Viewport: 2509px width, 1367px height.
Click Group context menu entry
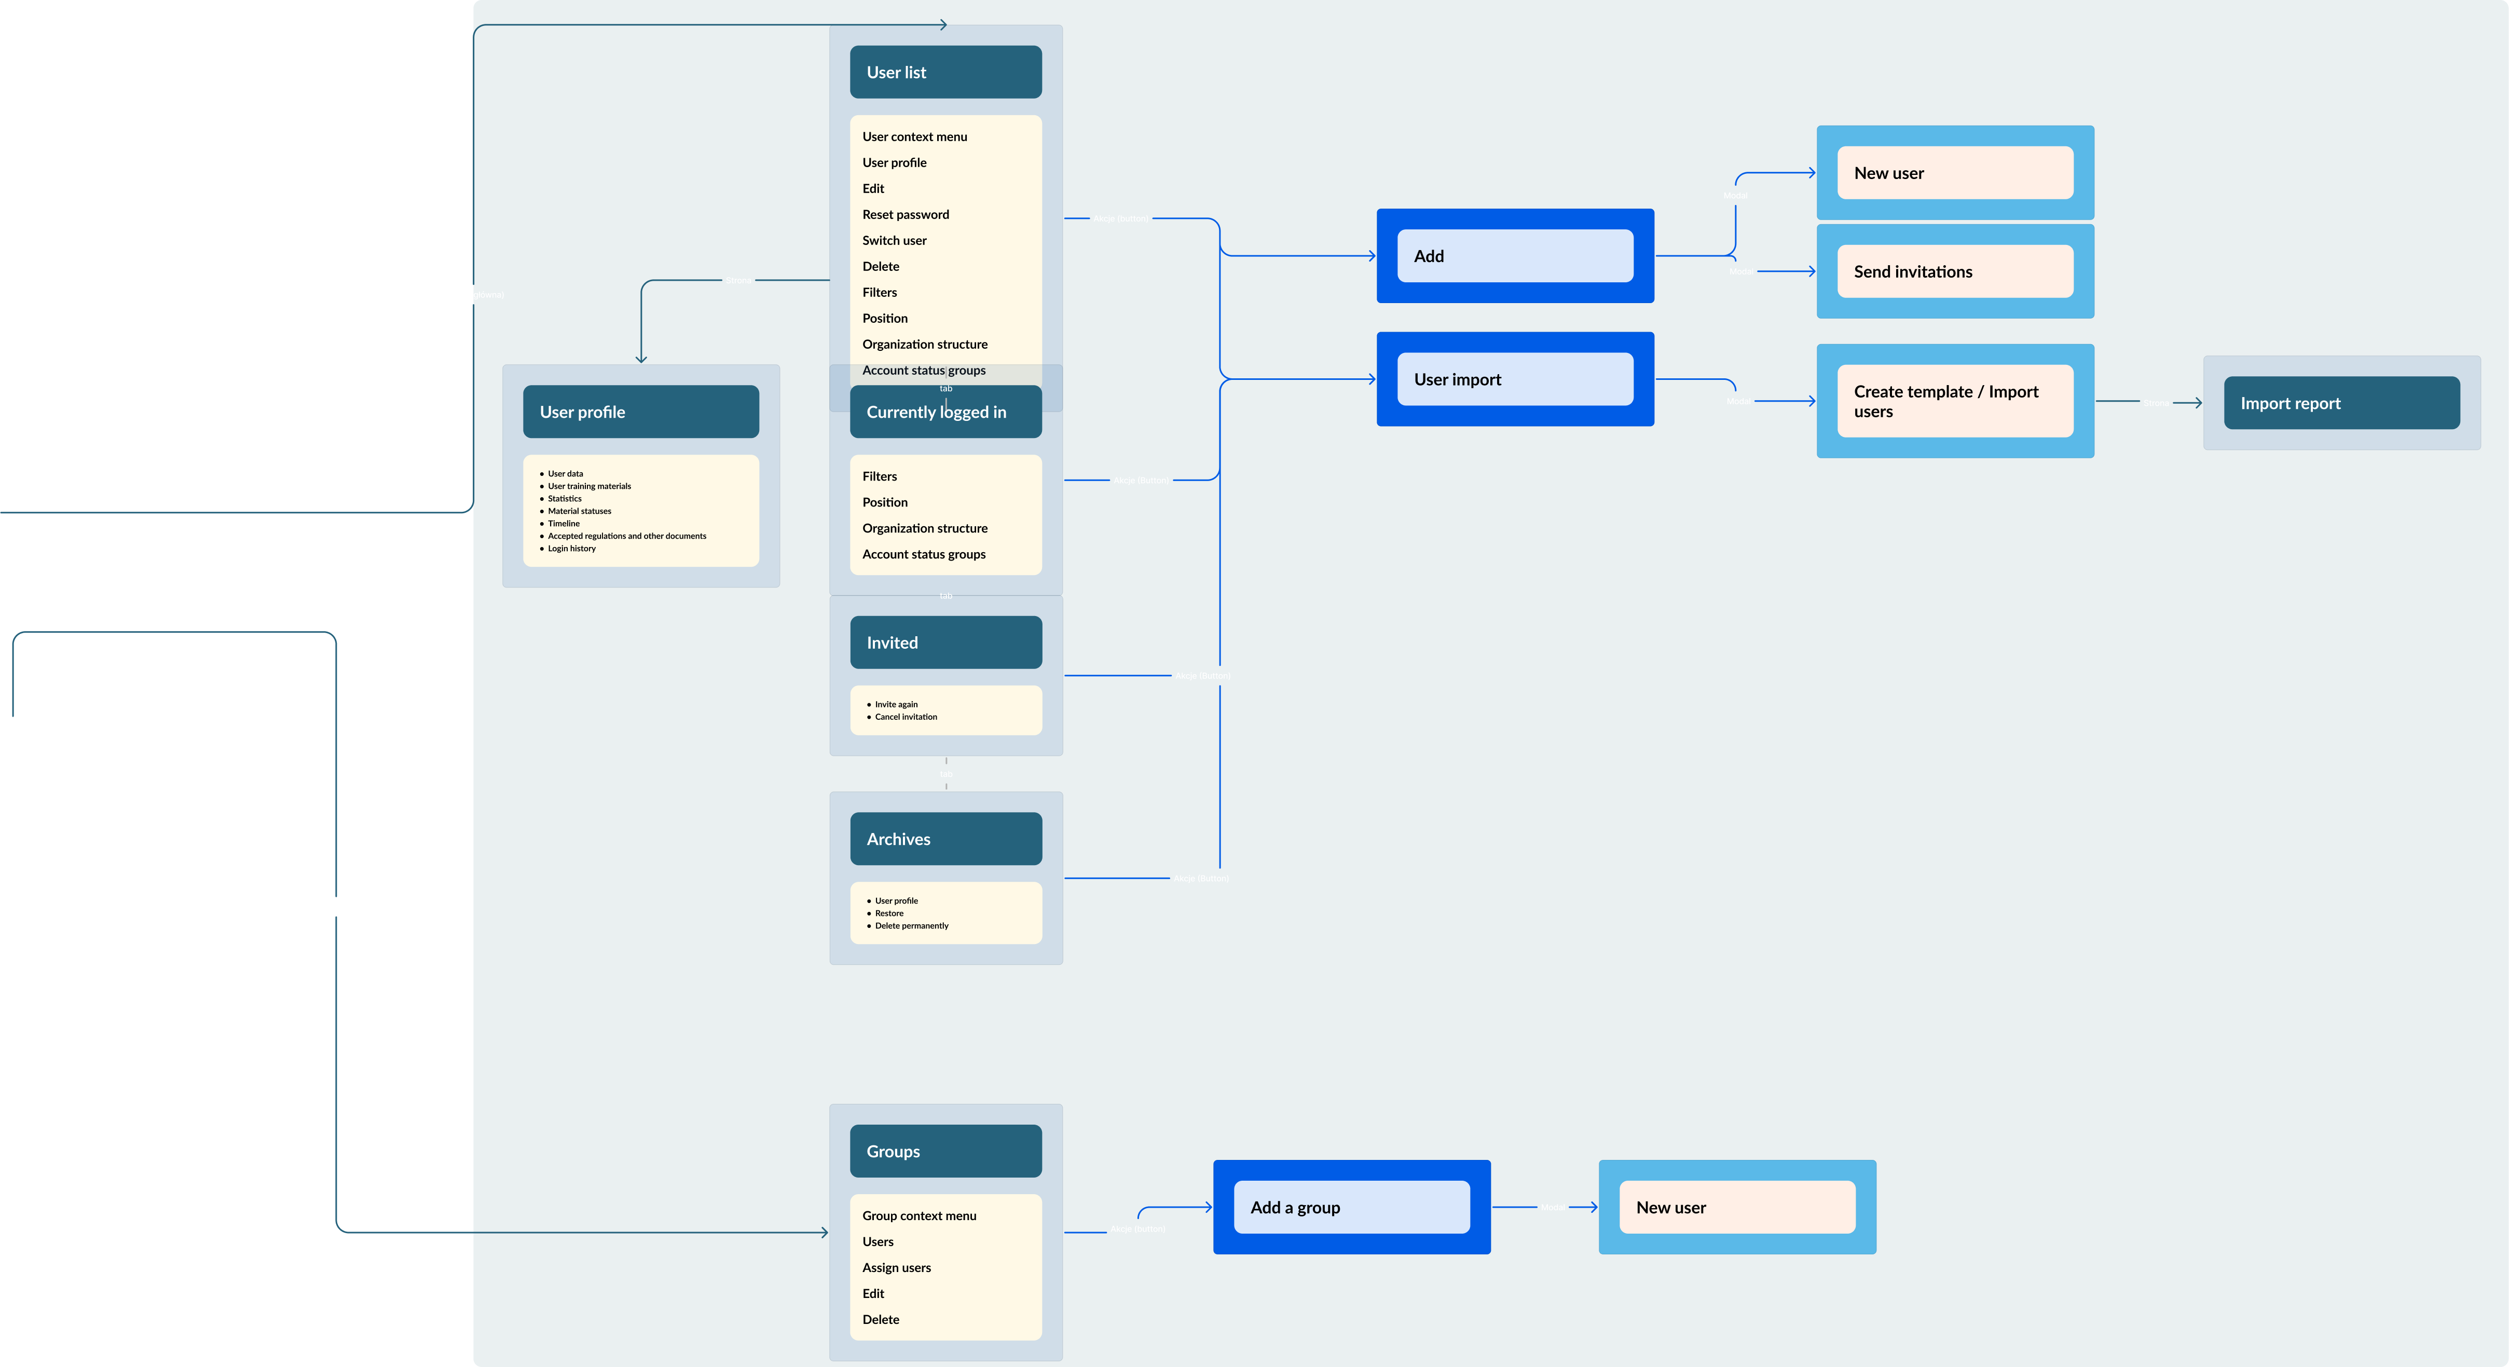(x=918, y=1216)
